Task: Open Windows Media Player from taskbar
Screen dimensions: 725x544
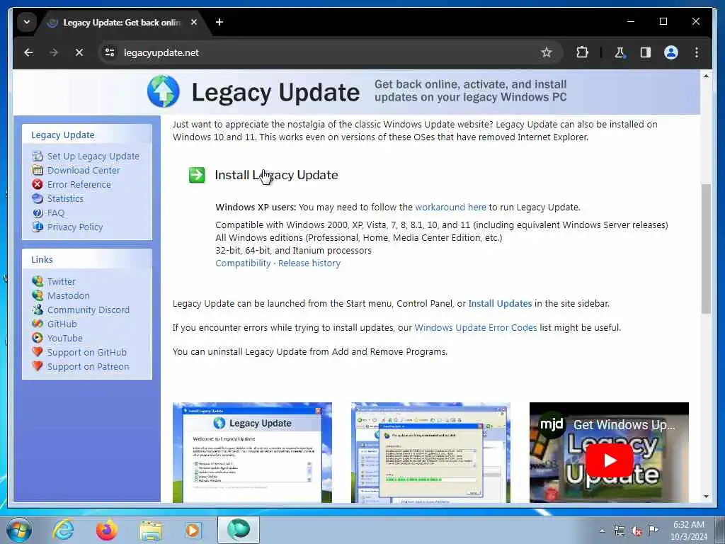Action: (194, 530)
